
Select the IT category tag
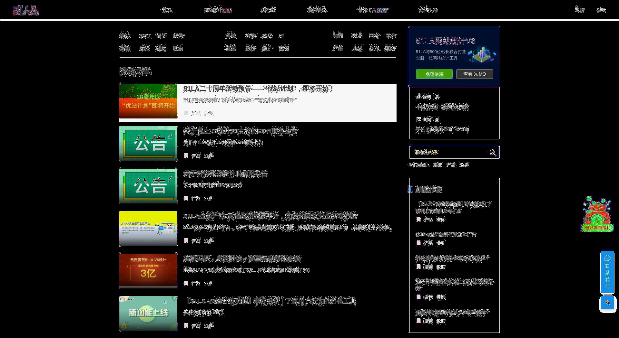click(x=281, y=36)
